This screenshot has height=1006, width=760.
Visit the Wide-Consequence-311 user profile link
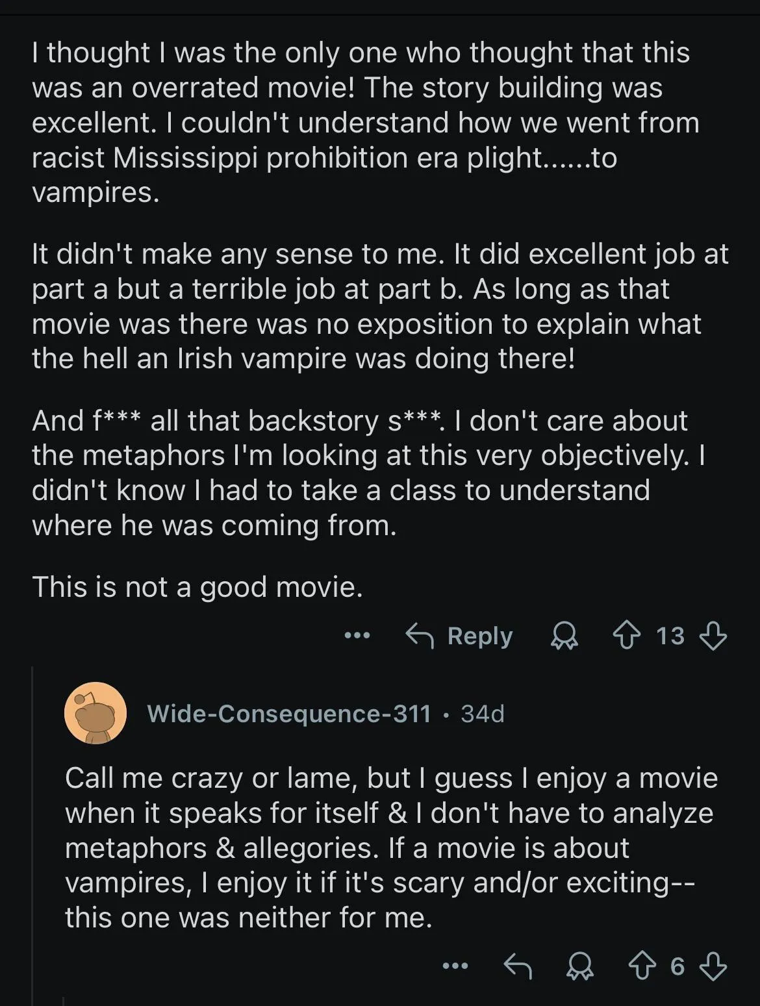point(289,714)
